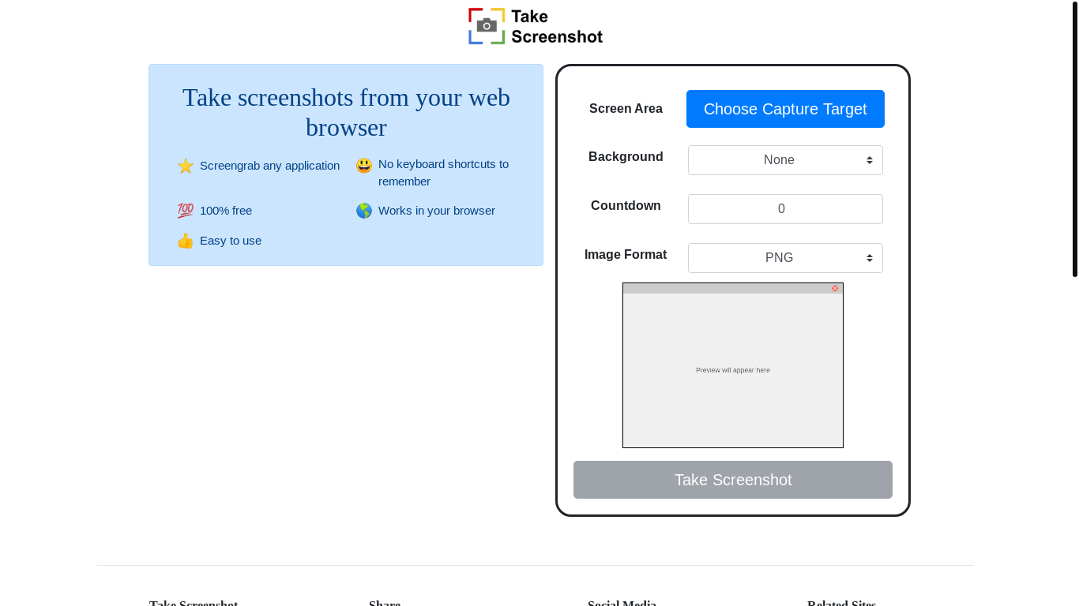The width and height of the screenshot is (1079, 606).
Task: Click the globe emoji beside Works in your browser
Action: tap(364, 211)
